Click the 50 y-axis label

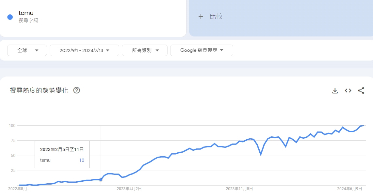pyautogui.click(x=13, y=156)
